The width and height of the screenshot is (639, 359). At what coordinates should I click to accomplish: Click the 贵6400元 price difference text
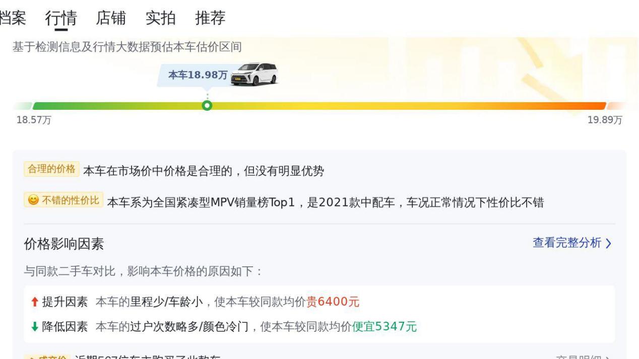(333, 302)
